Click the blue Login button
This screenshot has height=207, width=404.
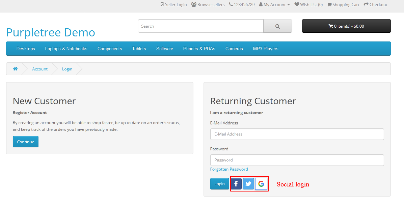pos(219,184)
